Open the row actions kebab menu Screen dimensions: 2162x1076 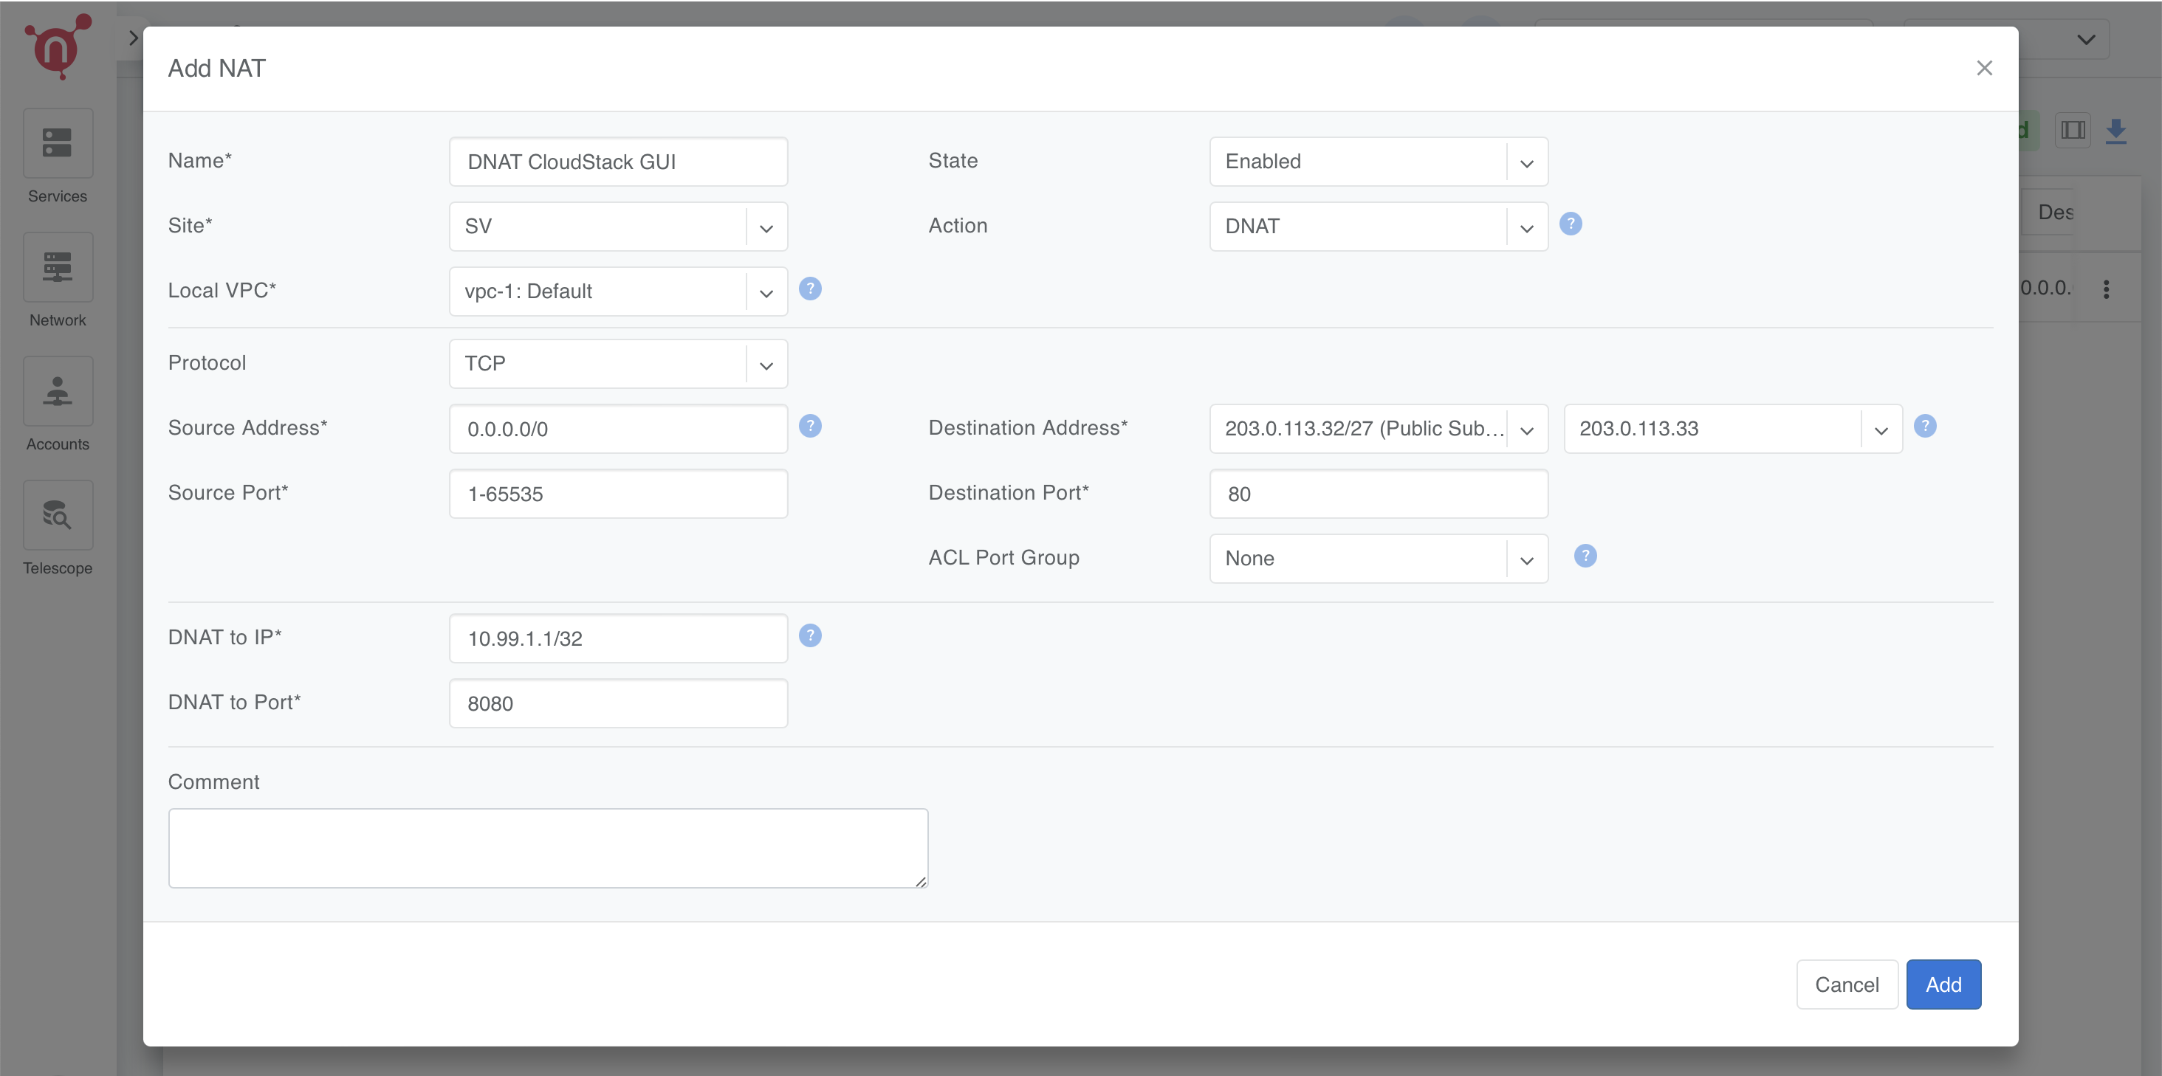coord(2107,289)
